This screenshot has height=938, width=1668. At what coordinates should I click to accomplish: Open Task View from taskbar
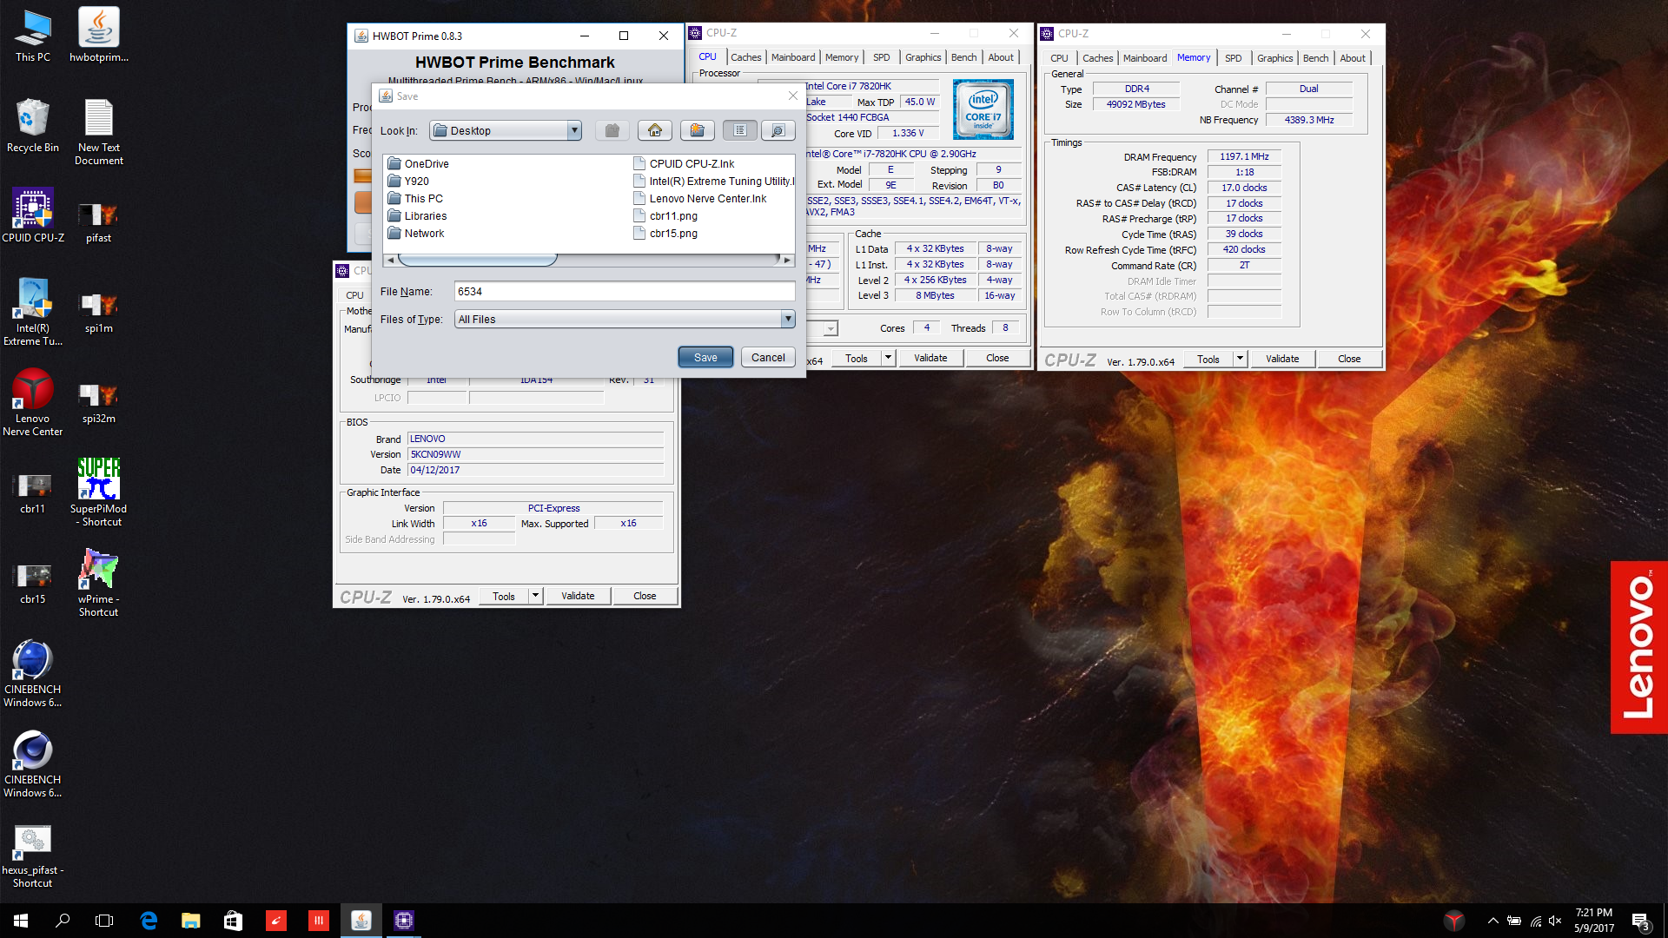(x=104, y=921)
